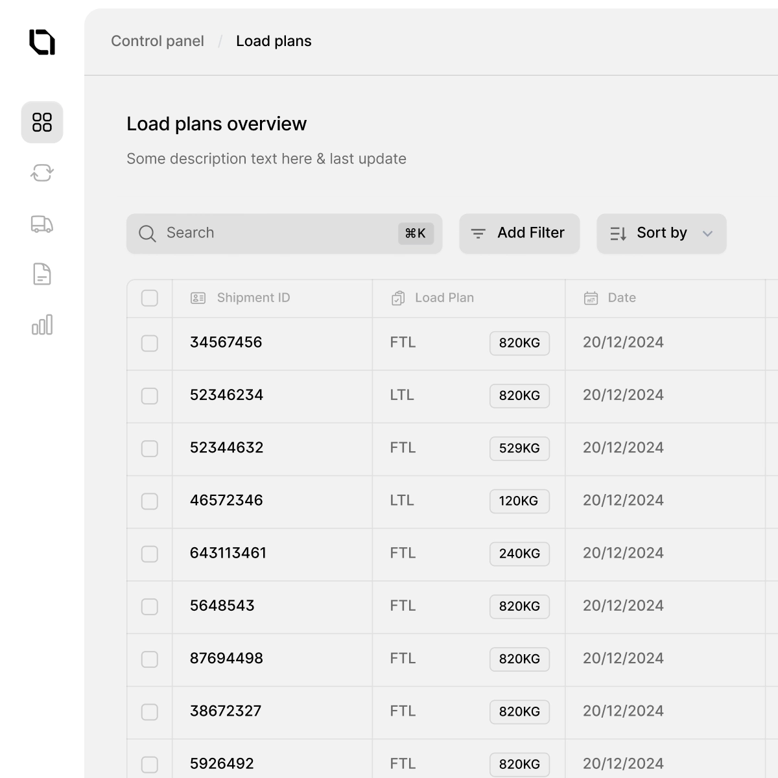Click the 120KG badge in row 46572346
This screenshot has width=778, height=778.
pyautogui.click(x=519, y=501)
